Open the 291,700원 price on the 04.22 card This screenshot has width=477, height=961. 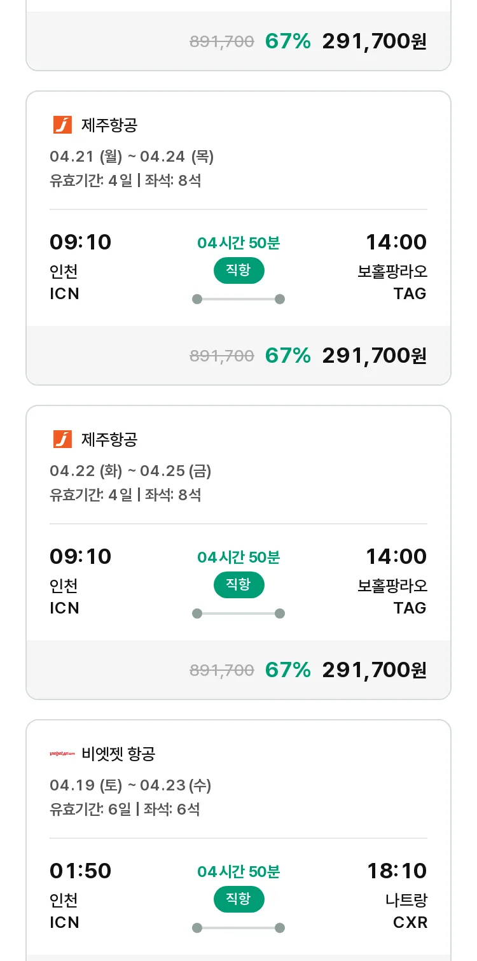pos(375,670)
